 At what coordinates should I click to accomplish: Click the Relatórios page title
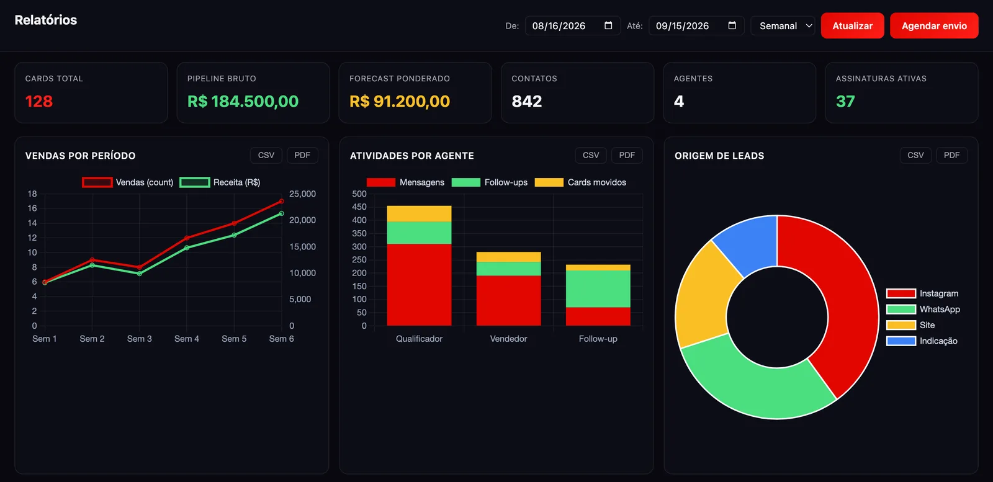pos(46,20)
